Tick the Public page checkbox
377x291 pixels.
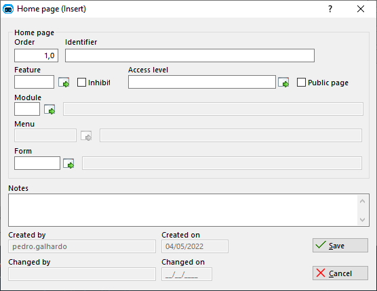(x=301, y=83)
